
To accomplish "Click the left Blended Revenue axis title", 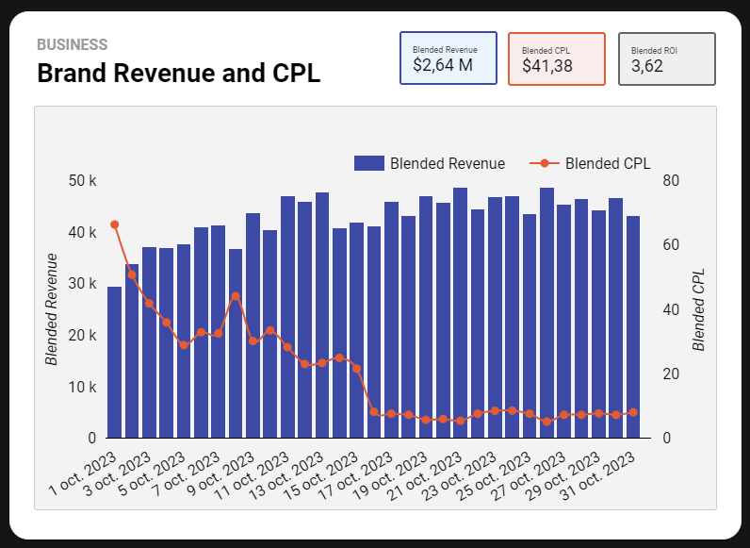I will coord(52,309).
